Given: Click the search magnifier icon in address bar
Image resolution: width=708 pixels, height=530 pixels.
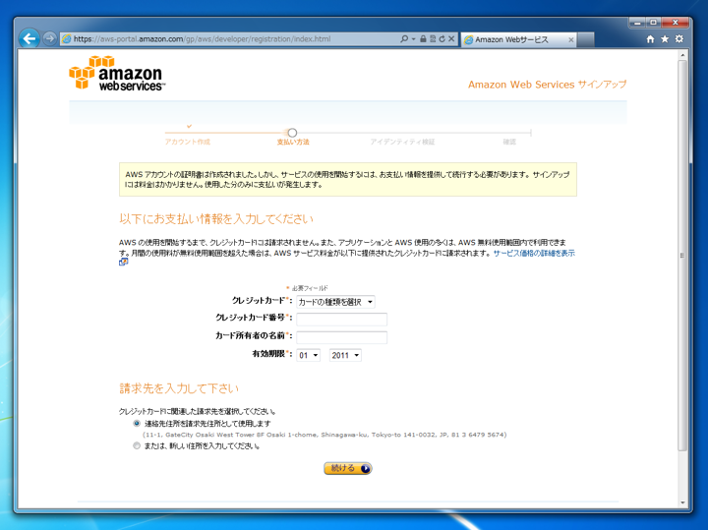Looking at the screenshot, I should pyautogui.click(x=404, y=38).
